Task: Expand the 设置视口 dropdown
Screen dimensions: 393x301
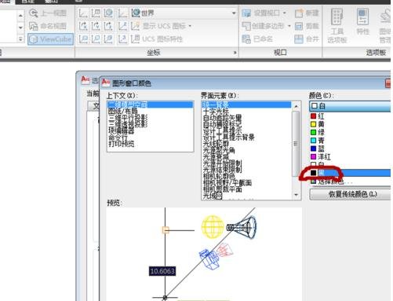Action: click(x=285, y=13)
